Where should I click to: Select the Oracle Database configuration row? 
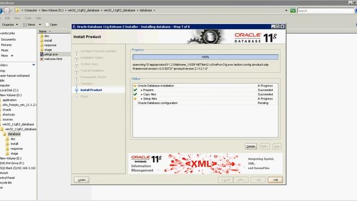(205, 103)
